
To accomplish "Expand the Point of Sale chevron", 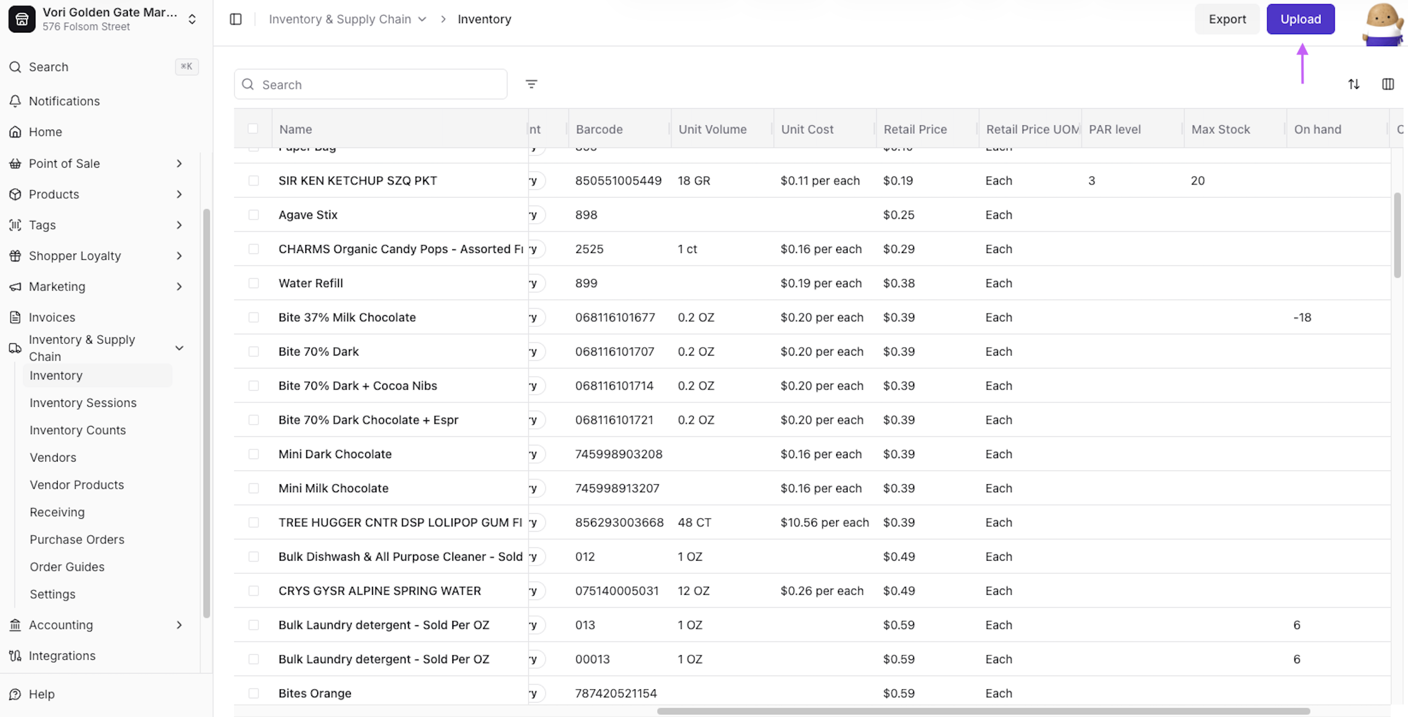I will [x=179, y=163].
